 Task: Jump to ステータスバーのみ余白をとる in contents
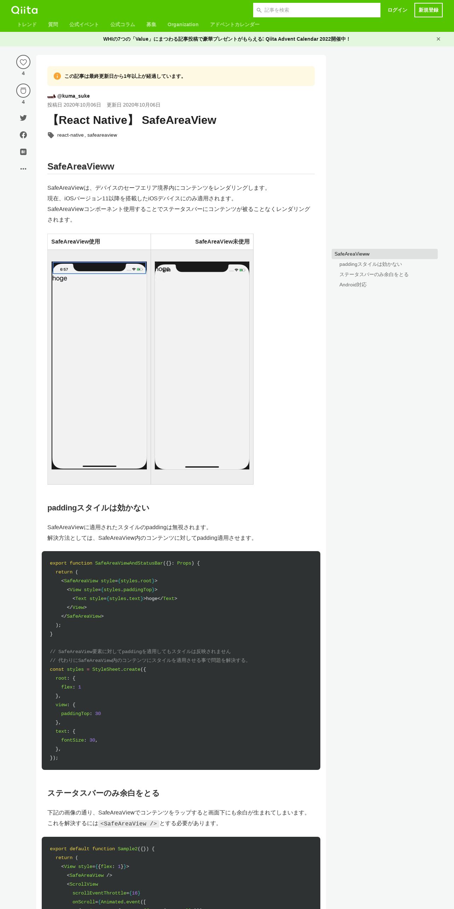[x=374, y=274]
